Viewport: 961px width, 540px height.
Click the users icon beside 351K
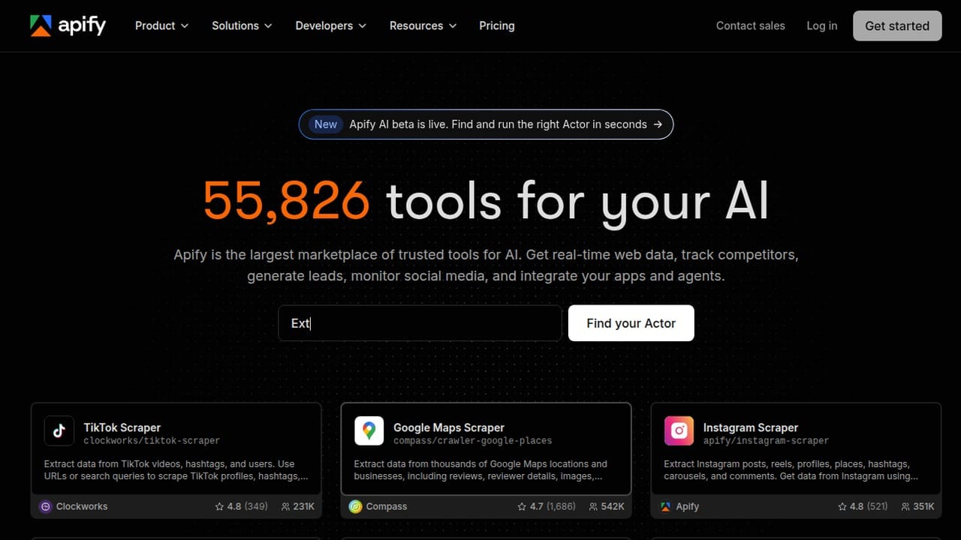pyautogui.click(x=905, y=506)
